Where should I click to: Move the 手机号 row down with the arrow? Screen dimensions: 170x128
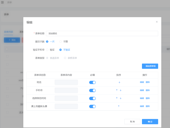121,90
